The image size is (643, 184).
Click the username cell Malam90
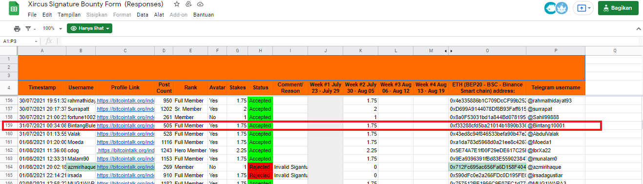81,159
